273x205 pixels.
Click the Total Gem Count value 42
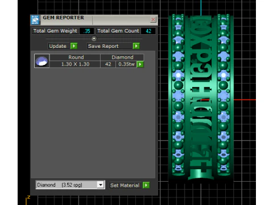click(x=148, y=31)
